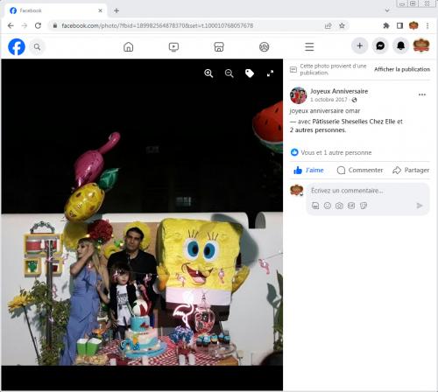438x392 pixels.
Task: Zoom in on the photo
Action: tap(208, 73)
